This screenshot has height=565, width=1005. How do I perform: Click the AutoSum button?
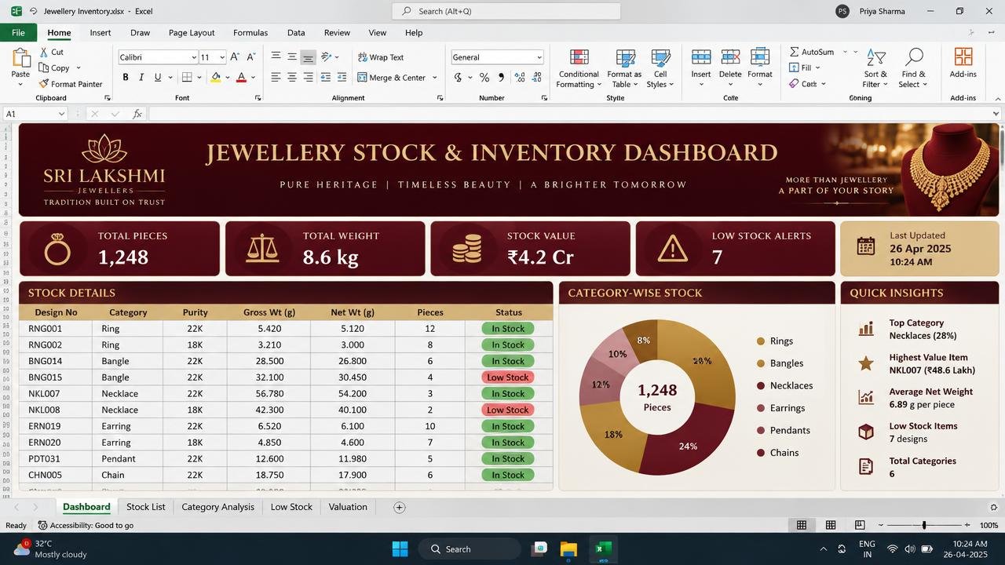(812, 52)
